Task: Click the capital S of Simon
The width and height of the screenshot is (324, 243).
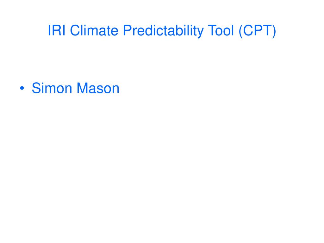Action: click(36, 88)
